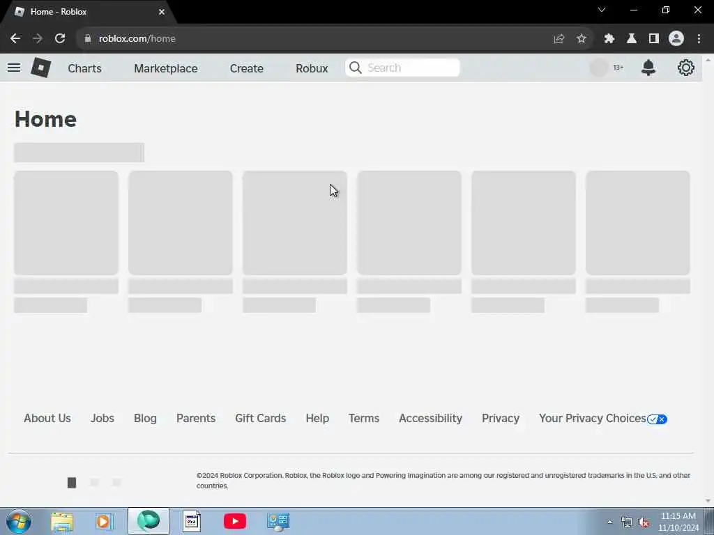
Task: Open the taskbar clock and date
Action: (x=678, y=522)
